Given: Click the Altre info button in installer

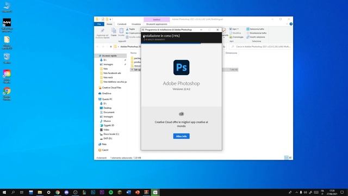Looking at the screenshot, I should [x=181, y=136].
